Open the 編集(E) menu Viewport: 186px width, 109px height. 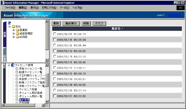click(x=23, y=8)
